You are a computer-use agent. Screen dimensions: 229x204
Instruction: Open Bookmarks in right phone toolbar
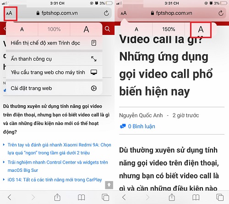point(196,198)
